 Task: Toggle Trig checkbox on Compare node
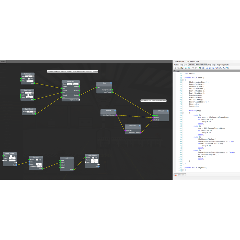coord(37,159)
